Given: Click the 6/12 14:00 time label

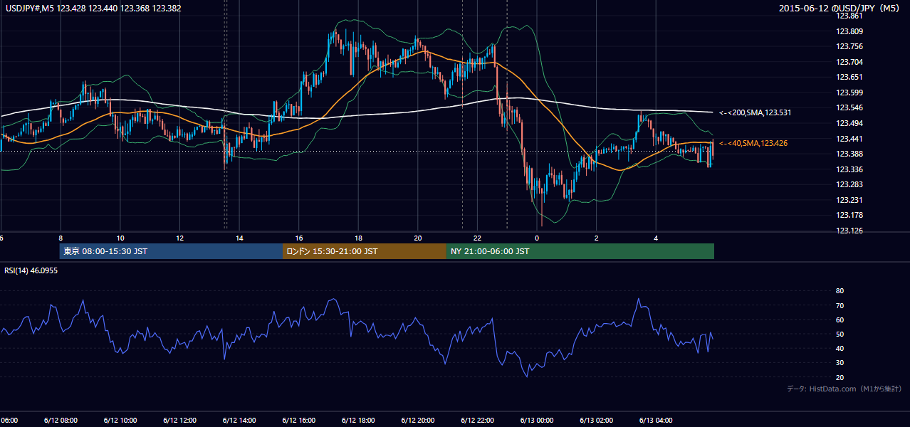Looking at the screenshot, I should (239, 420).
